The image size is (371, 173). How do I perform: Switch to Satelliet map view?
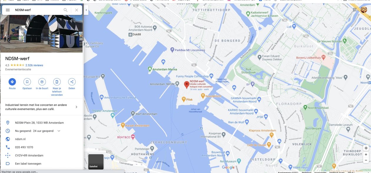click(x=96, y=162)
